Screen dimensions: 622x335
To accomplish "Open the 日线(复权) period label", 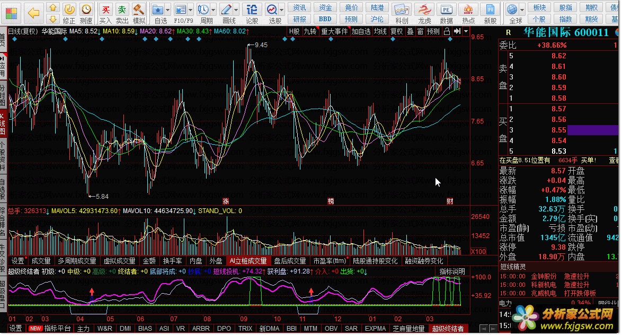I will tap(23, 31).
